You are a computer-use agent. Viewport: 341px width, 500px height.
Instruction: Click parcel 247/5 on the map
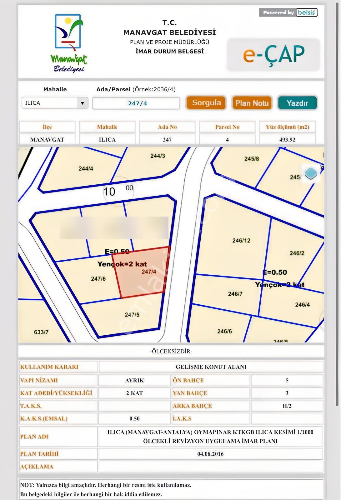tap(132, 315)
